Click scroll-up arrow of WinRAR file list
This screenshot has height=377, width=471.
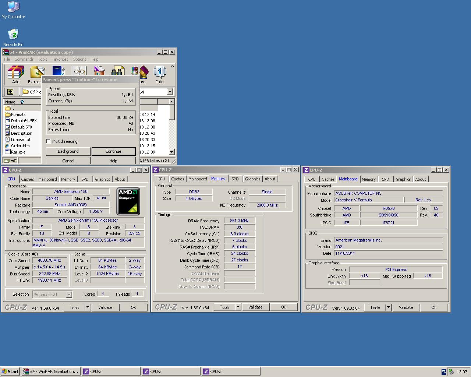tap(171, 102)
